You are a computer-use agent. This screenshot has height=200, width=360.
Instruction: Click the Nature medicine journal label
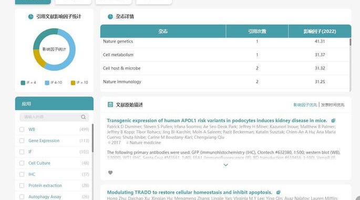pos(145,143)
